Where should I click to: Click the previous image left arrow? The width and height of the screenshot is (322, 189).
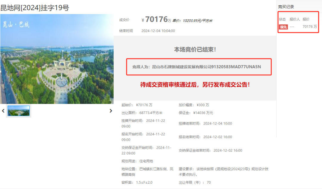point(3,111)
